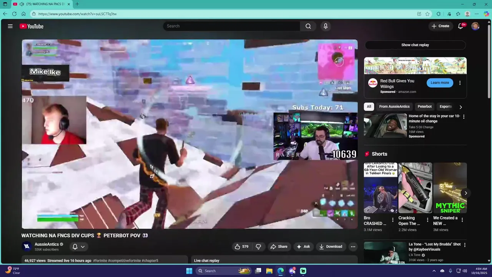Viewport: 492px width, 277px height.
Task: Click the Create button
Action: tap(440, 26)
